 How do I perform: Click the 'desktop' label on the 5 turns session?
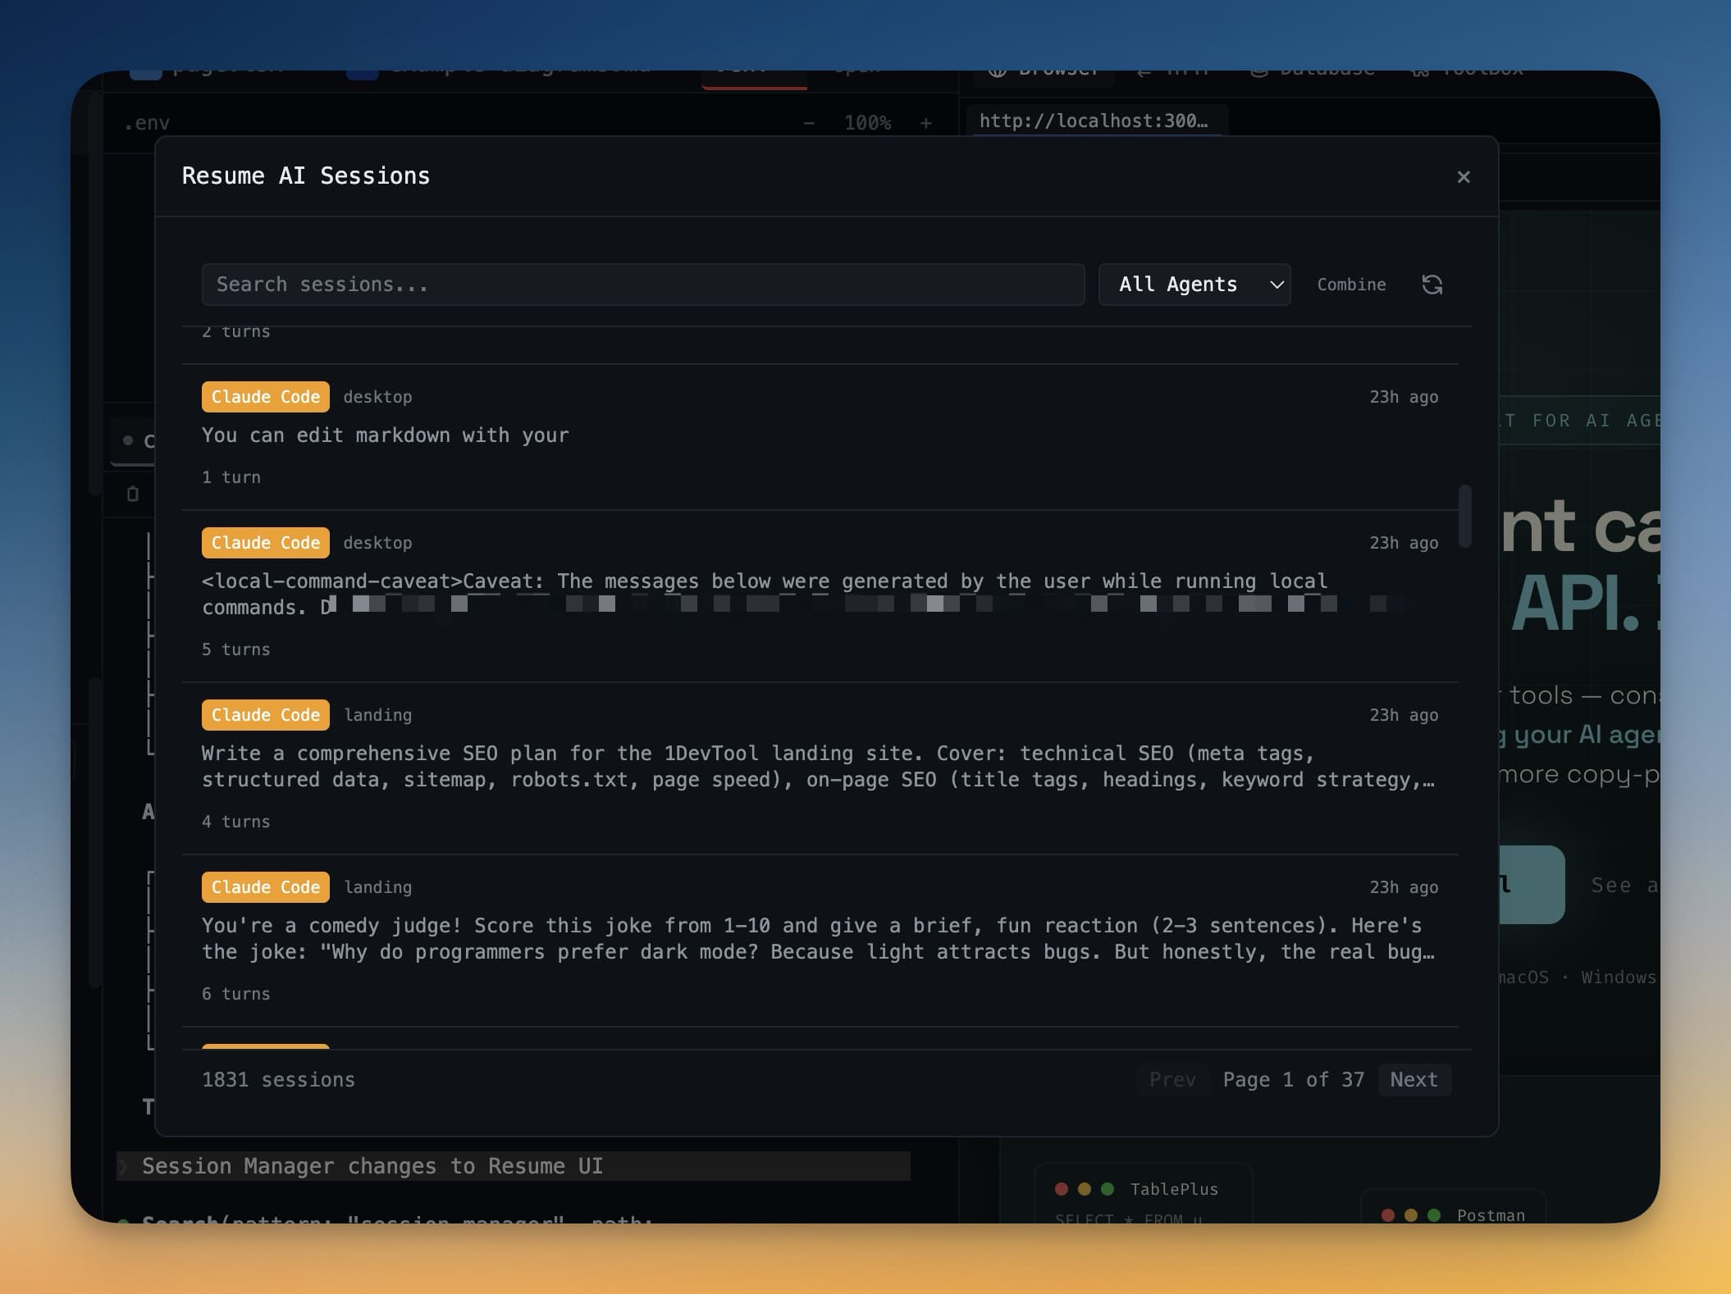point(377,543)
